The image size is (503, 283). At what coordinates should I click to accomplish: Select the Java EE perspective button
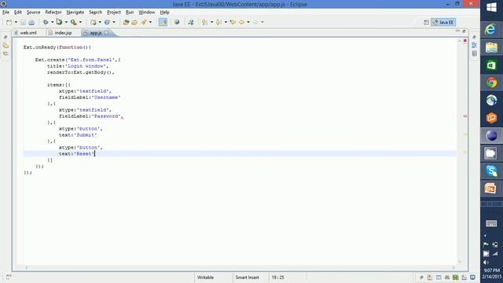(443, 22)
